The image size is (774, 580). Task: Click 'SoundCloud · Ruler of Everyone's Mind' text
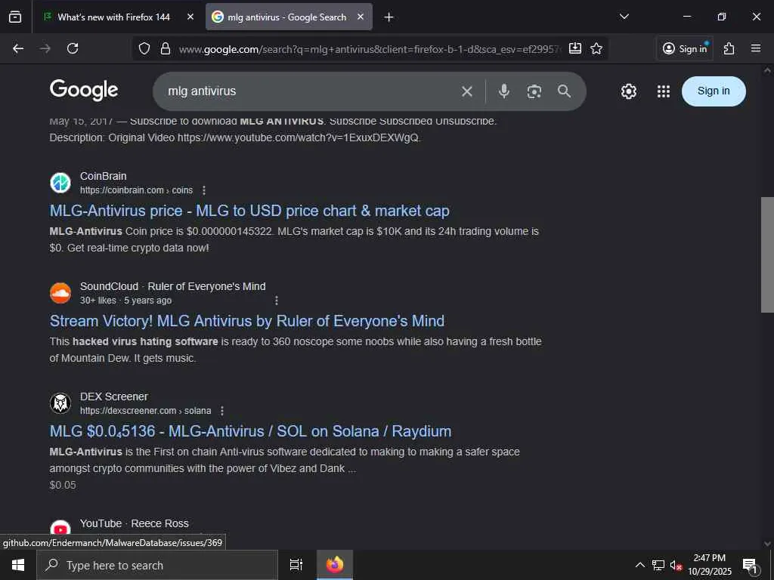tap(173, 286)
